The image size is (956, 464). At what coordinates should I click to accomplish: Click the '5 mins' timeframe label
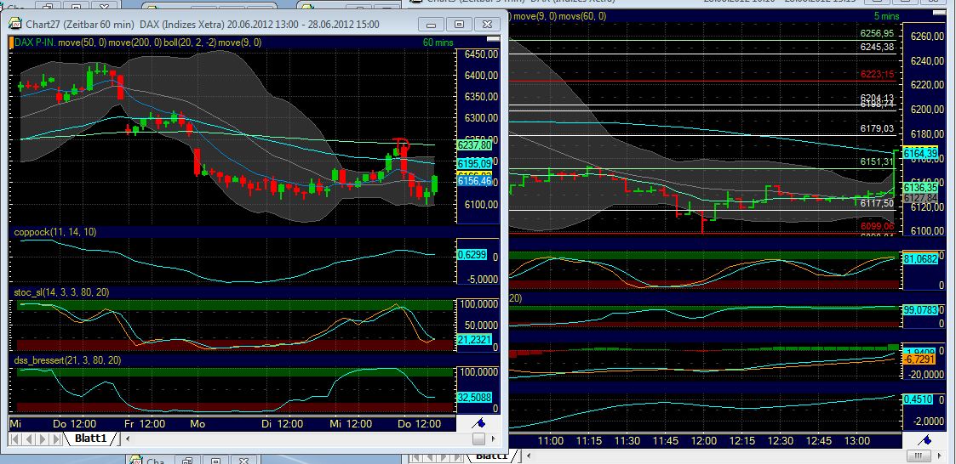pos(887,16)
